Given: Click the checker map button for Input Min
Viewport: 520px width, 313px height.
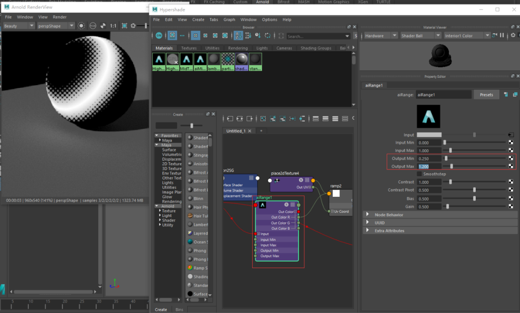Looking at the screenshot, I should tap(511, 143).
